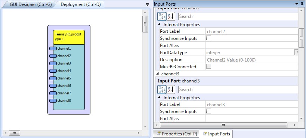Click Input Ports horizontal scrollbar left arrow

pos(157,125)
